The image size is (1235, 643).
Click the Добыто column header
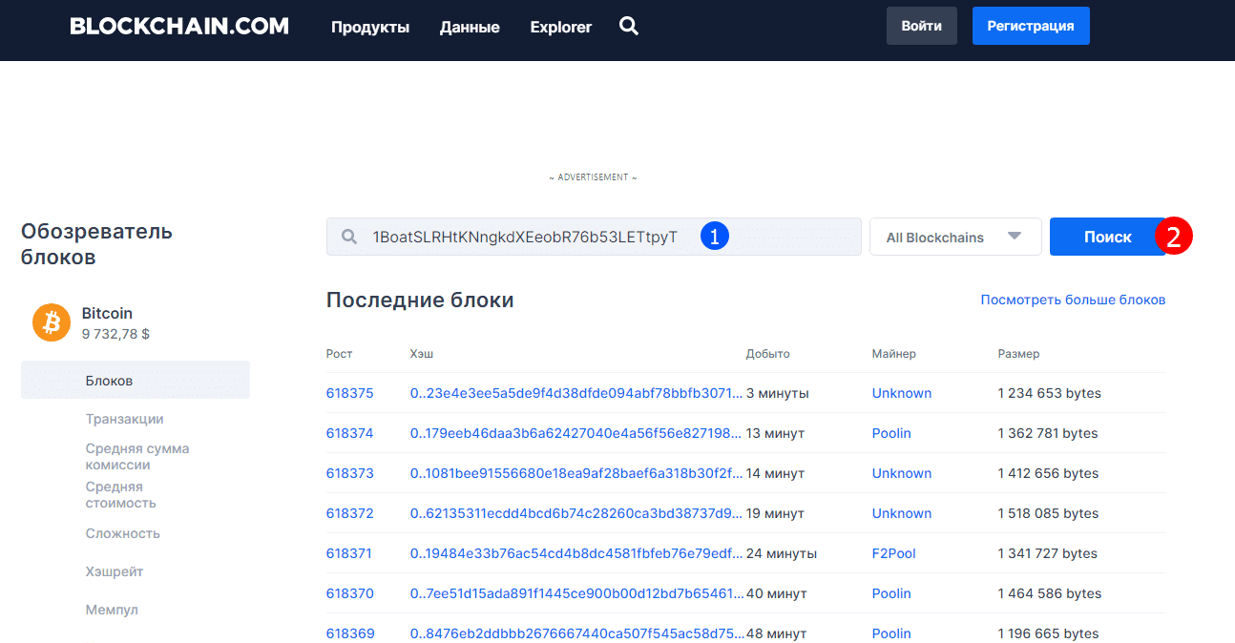tap(768, 354)
